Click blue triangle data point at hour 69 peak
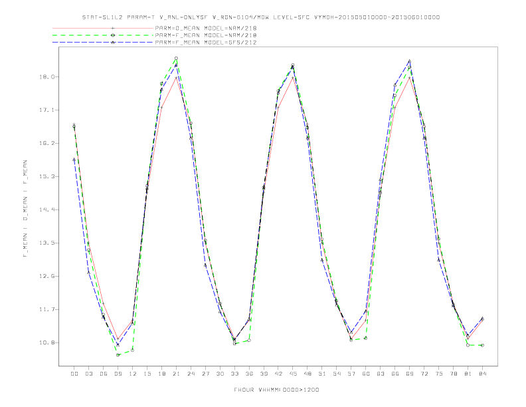This screenshot has width=526, height=407. tap(410, 61)
